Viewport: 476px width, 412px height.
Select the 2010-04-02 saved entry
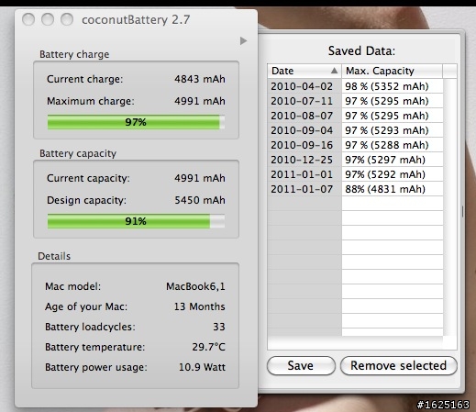coord(355,86)
